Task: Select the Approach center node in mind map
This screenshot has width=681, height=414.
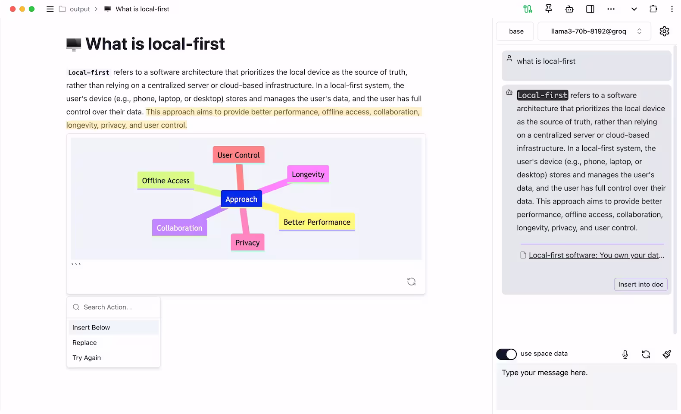Action: click(241, 199)
